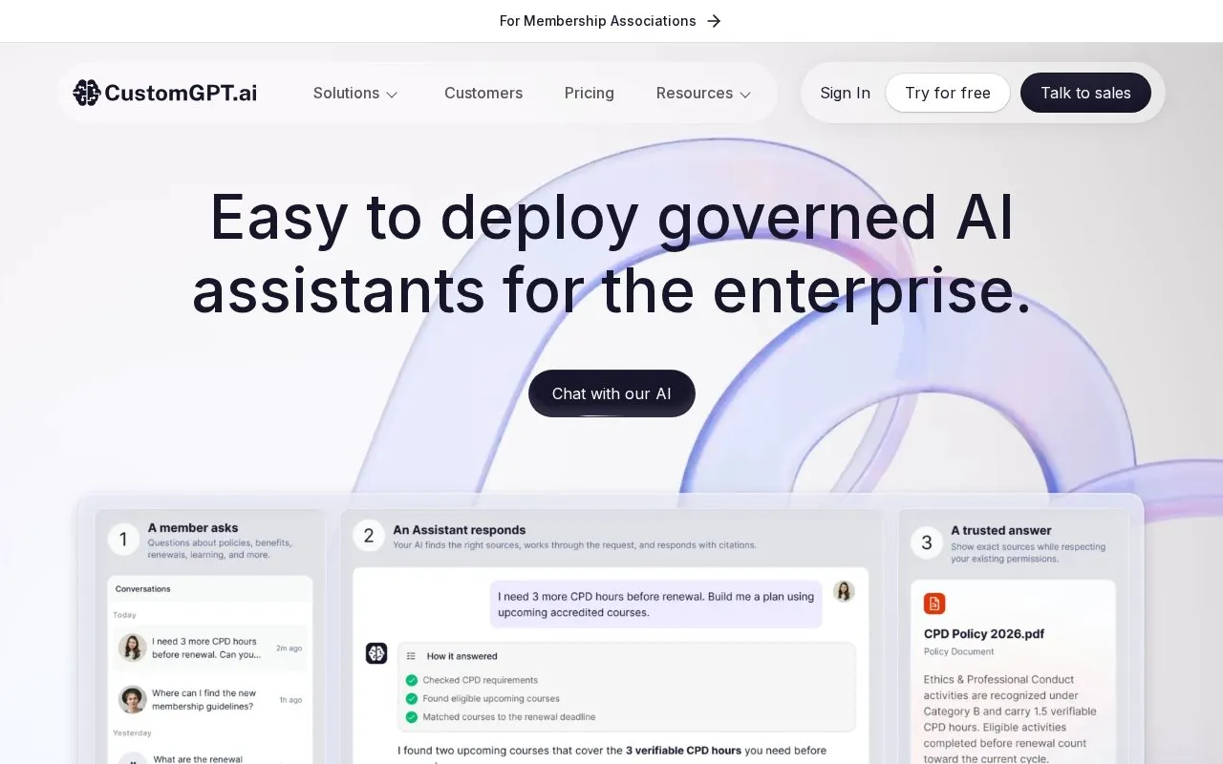The image size is (1223, 764).
Task: Click the CustomGPT.ai brain logo icon
Action: [x=86, y=93]
